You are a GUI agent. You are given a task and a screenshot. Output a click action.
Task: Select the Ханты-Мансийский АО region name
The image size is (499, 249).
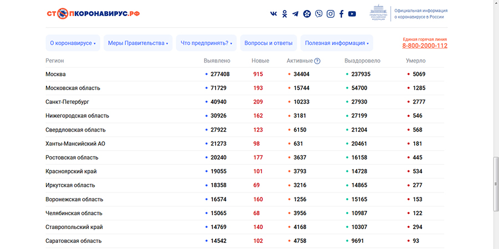pyautogui.click(x=75, y=143)
